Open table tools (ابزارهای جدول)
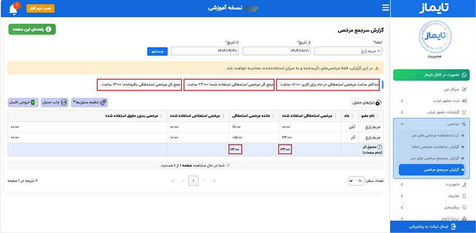476x233 pixels. [367, 103]
